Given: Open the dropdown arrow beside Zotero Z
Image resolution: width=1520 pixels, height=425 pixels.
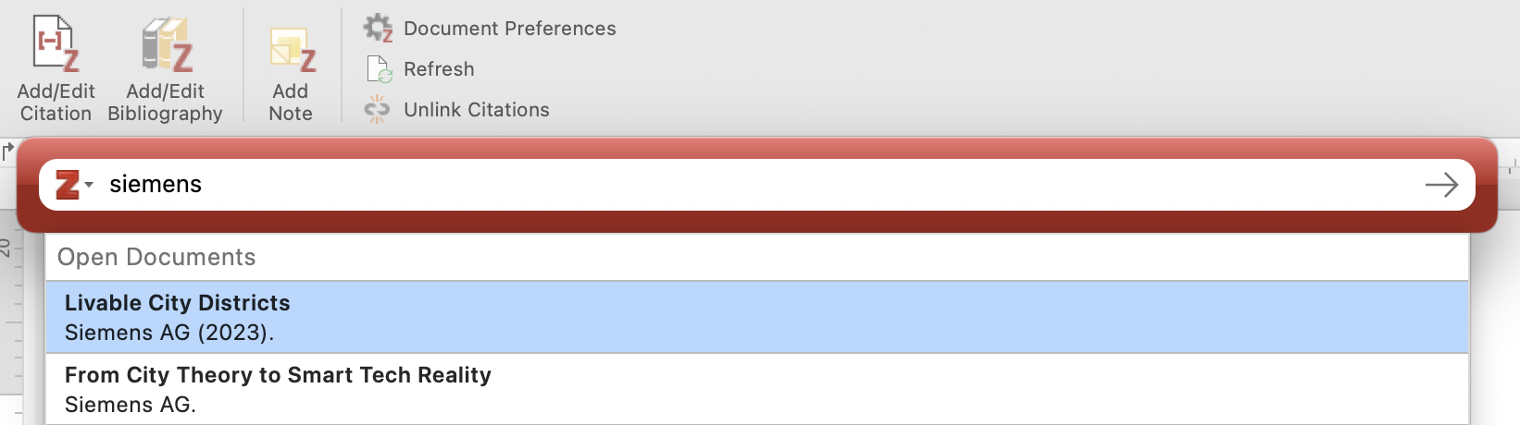Looking at the screenshot, I should click(x=89, y=185).
